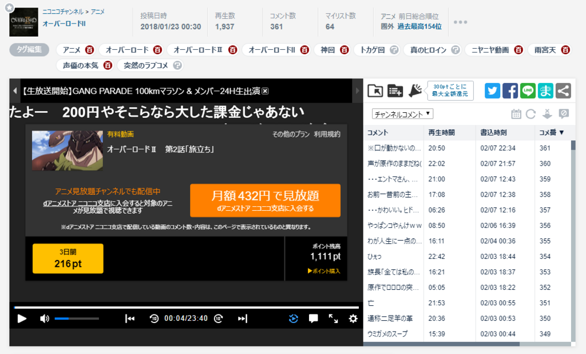
Task: Mute the player volume
Action: pos(45,318)
